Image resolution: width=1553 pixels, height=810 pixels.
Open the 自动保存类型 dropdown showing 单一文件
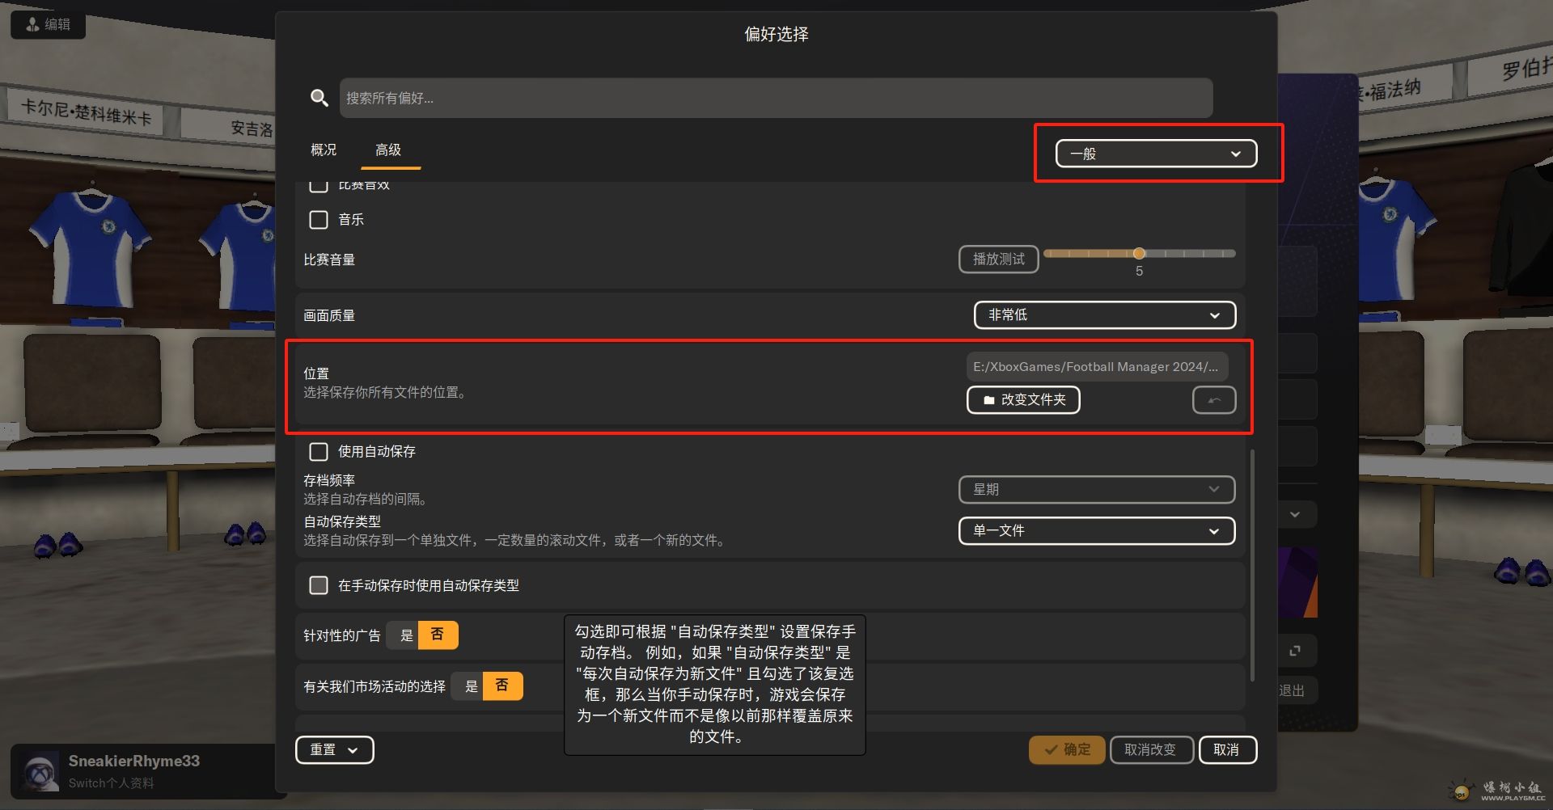1096,531
